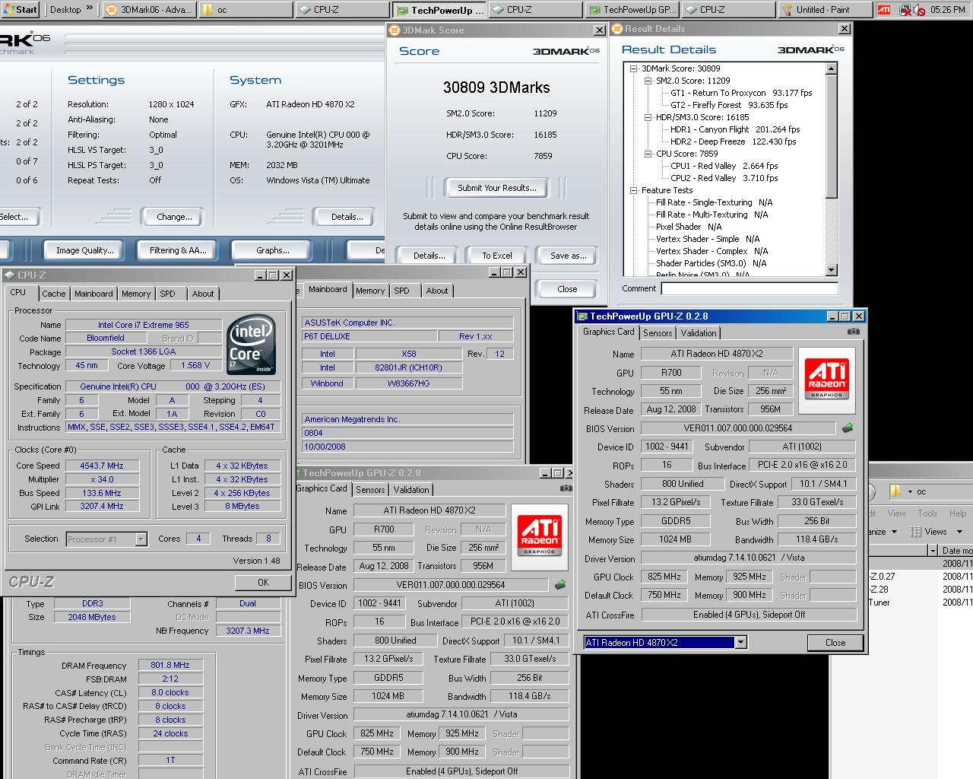Switch to Sensors tab in front GPU-Z
The width and height of the screenshot is (973, 779).
point(658,333)
